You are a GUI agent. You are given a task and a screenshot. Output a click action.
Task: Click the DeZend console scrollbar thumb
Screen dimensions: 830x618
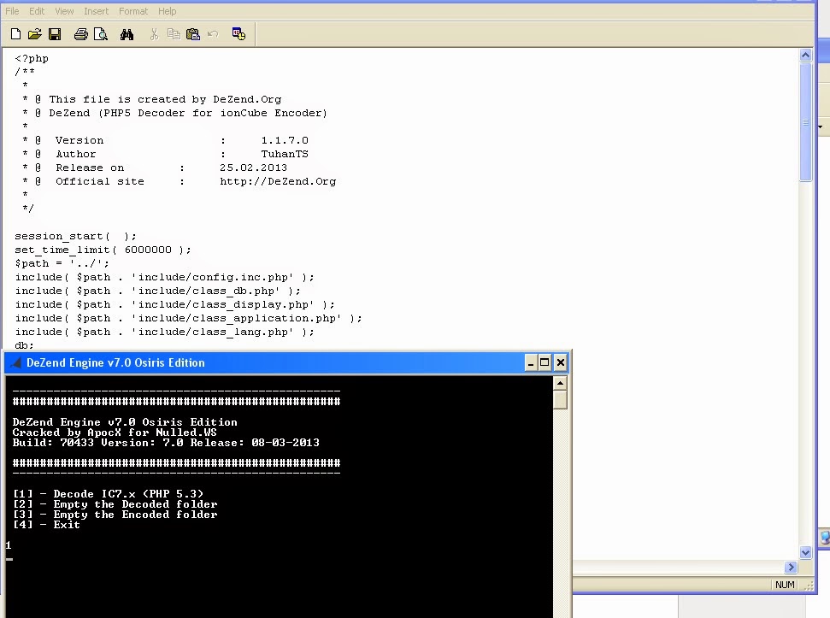click(560, 400)
